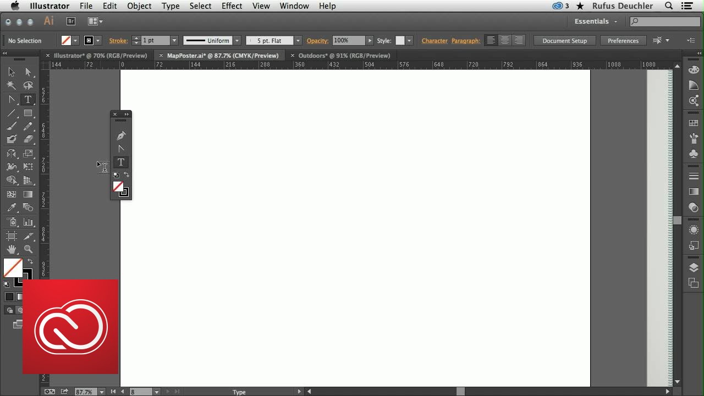This screenshot has width=704, height=396.
Task: Choose the Magic Wand tool
Action: tap(12, 85)
